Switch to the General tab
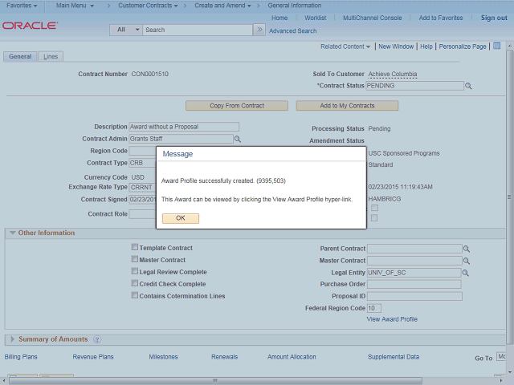 [x=20, y=56]
